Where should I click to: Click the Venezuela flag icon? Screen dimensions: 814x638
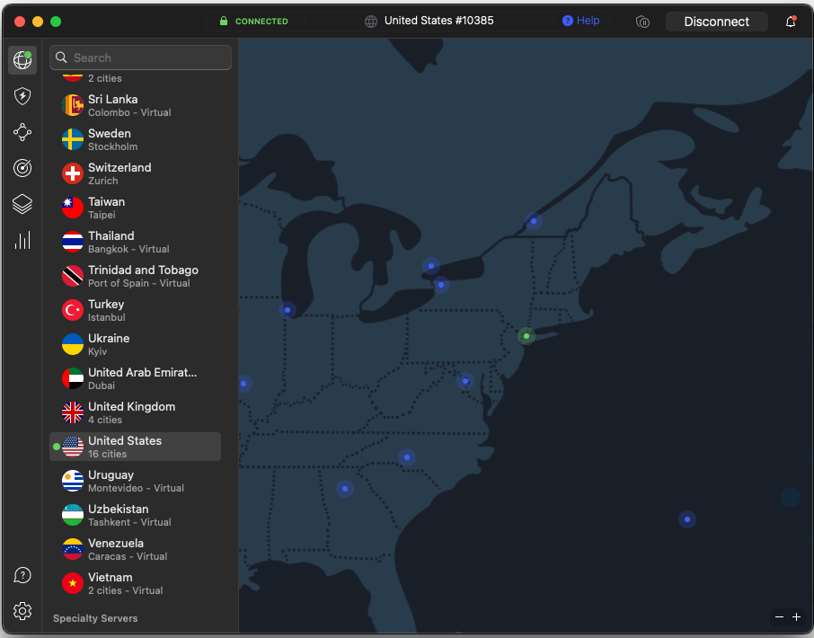[x=73, y=549]
